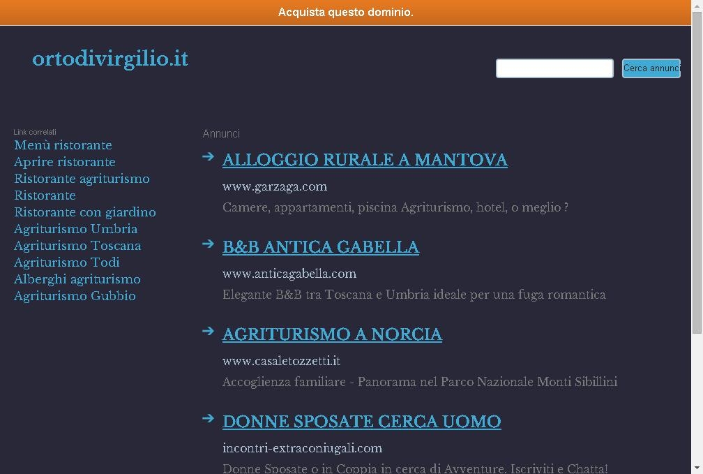The width and height of the screenshot is (703, 474).
Task: Click the www.garzaga.com ad URL
Action: coord(275,186)
